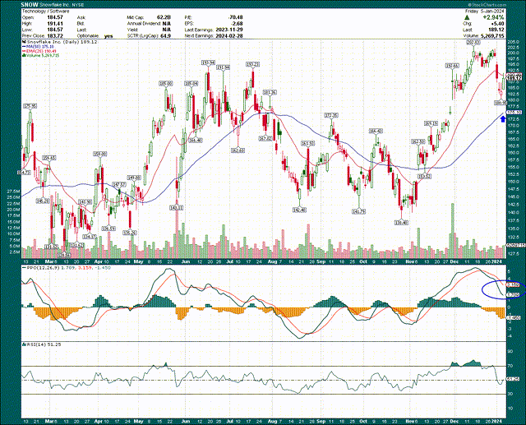Screen dimensions: 526x425
Task: Click the 202.83 December peak label
Action: (473, 42)
